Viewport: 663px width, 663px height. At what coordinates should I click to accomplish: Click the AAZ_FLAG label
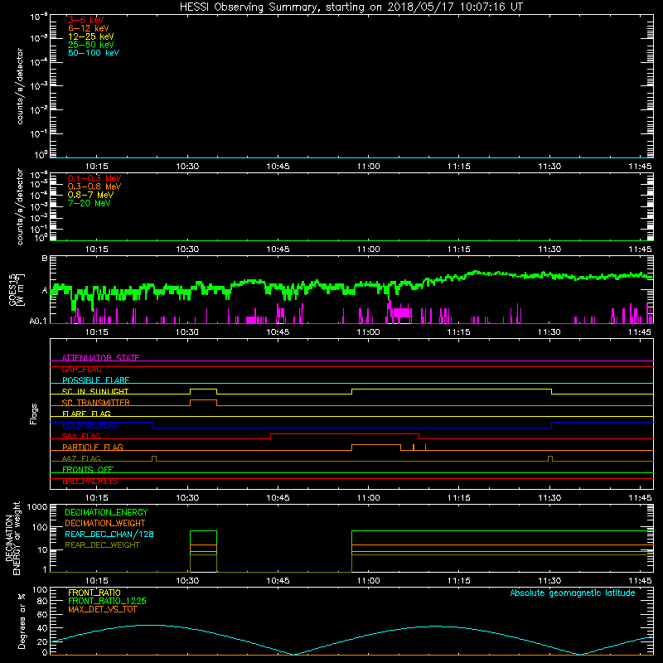pos(81,458)
